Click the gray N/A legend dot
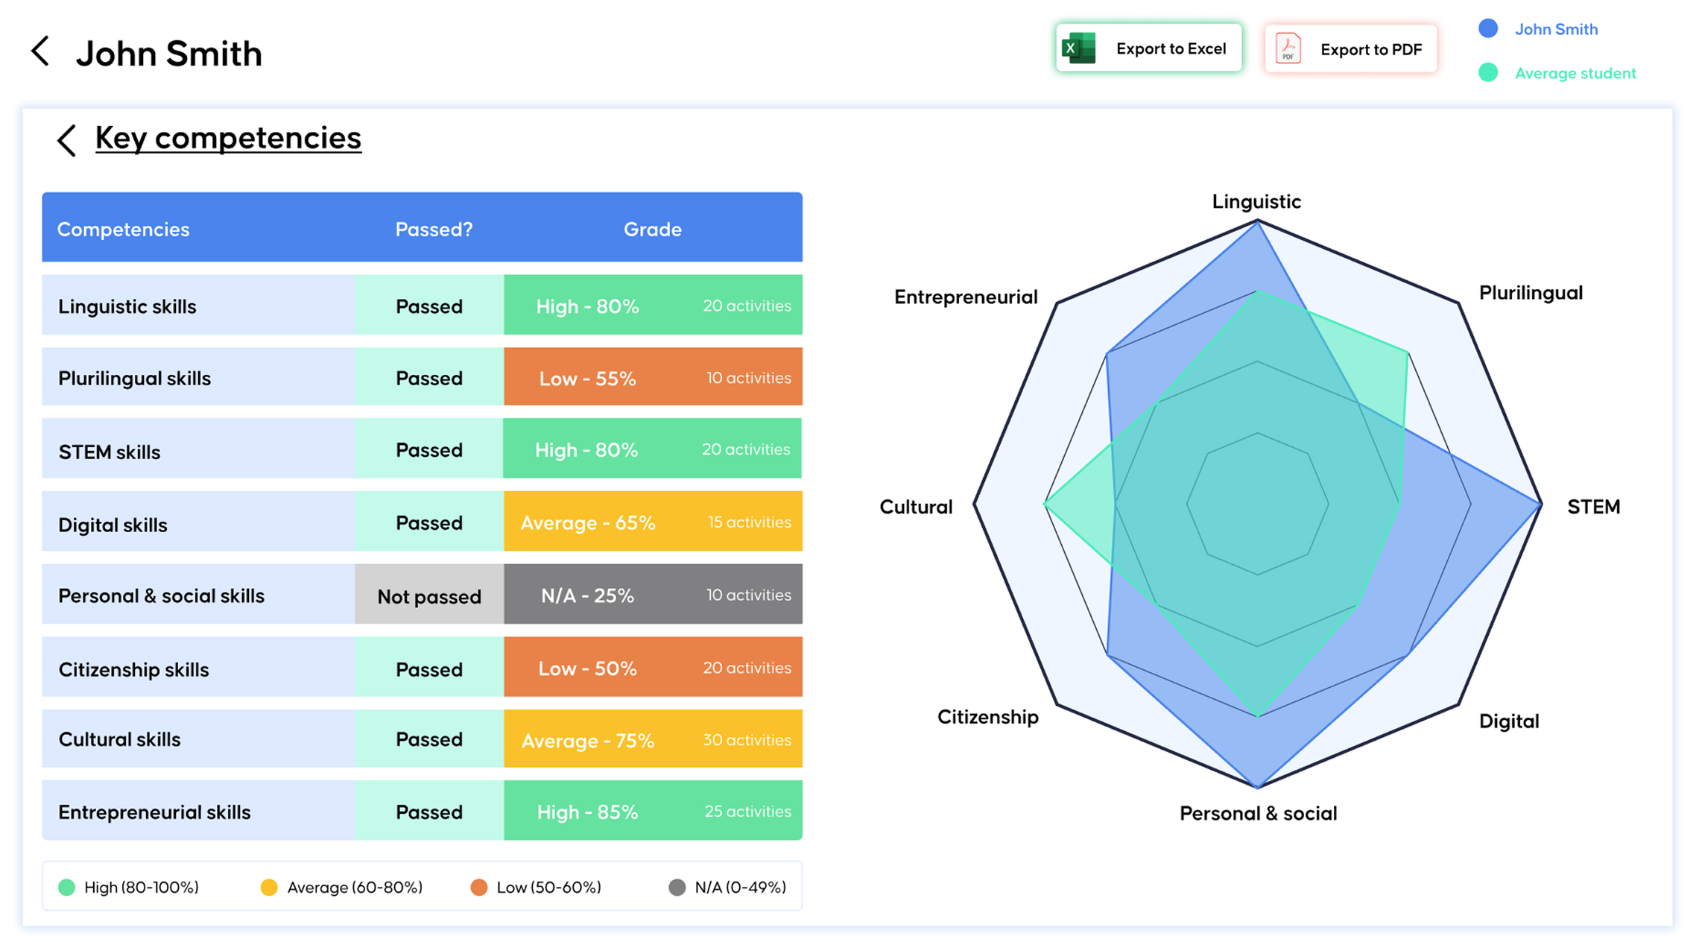This screenshot has height=942, width=1699. [677, 887]
